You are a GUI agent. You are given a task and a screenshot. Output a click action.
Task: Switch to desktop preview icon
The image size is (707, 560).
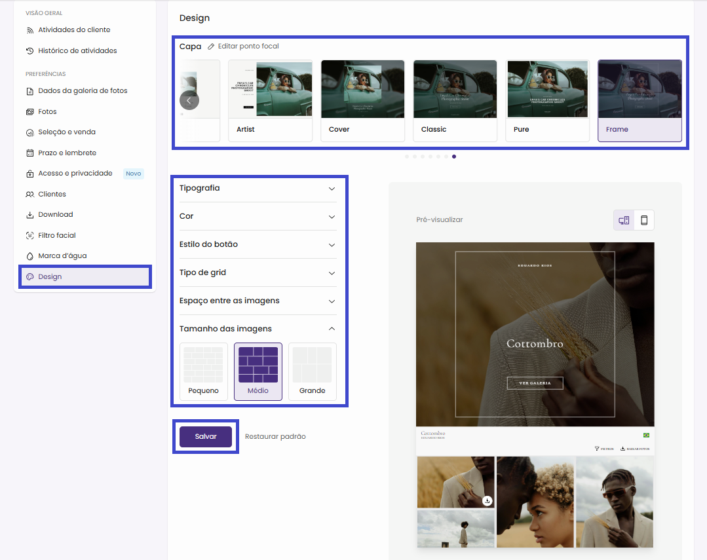(x=624, y=220)
